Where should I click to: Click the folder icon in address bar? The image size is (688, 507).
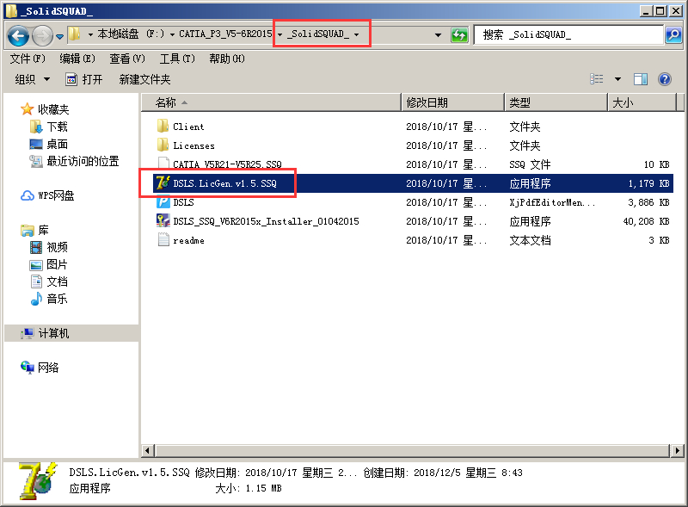pyautogui.click(x=74, y=34)
